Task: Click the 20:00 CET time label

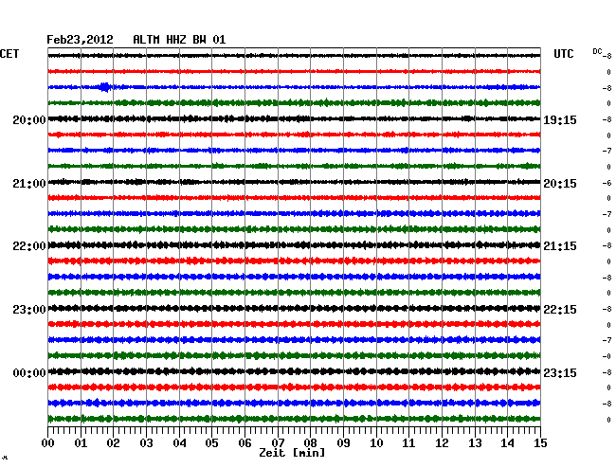Action: pos(29,120)
